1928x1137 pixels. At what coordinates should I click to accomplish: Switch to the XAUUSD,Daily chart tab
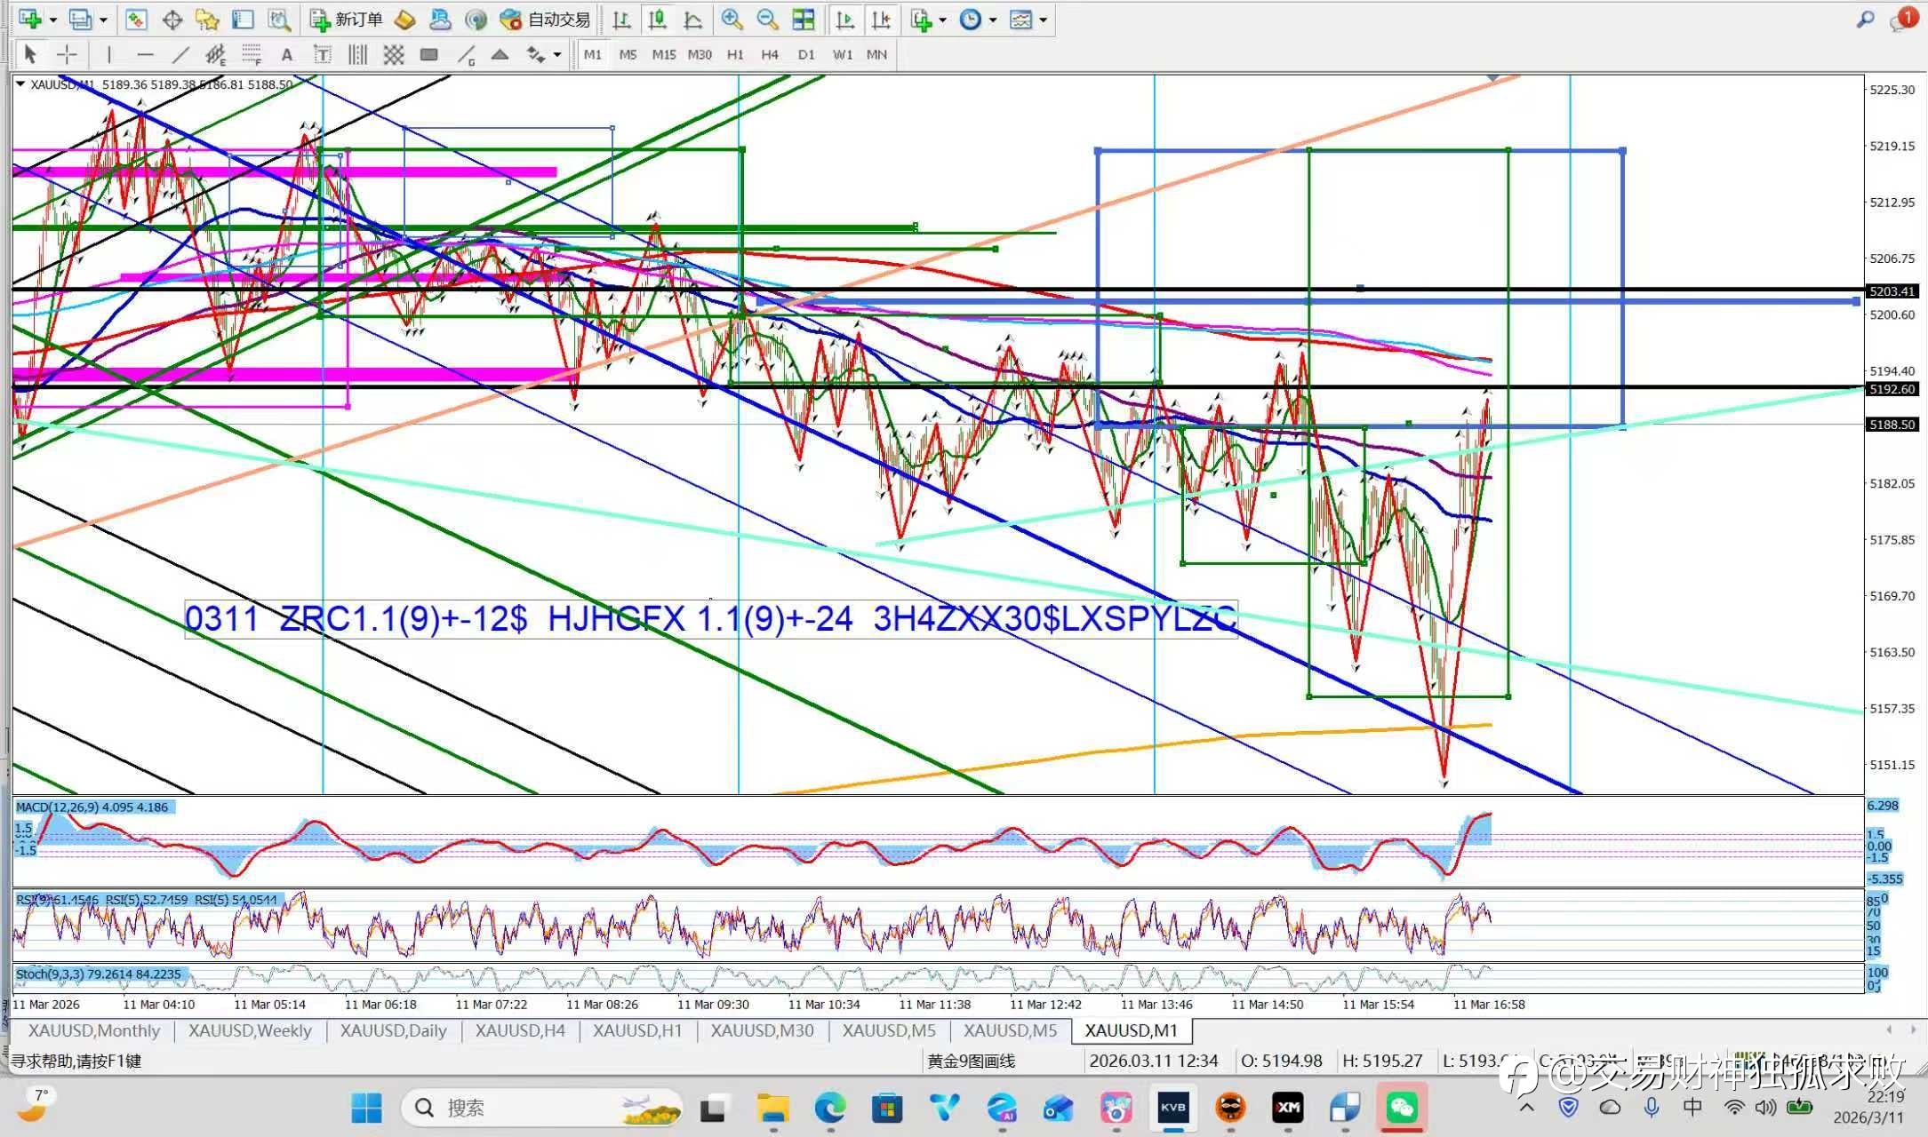tap(393, 1030)
